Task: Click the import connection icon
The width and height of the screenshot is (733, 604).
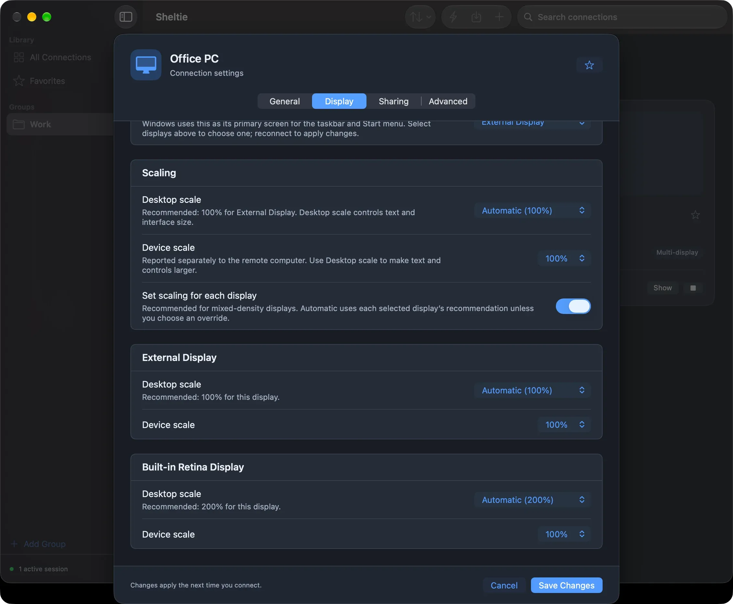Action: [476, 17]
